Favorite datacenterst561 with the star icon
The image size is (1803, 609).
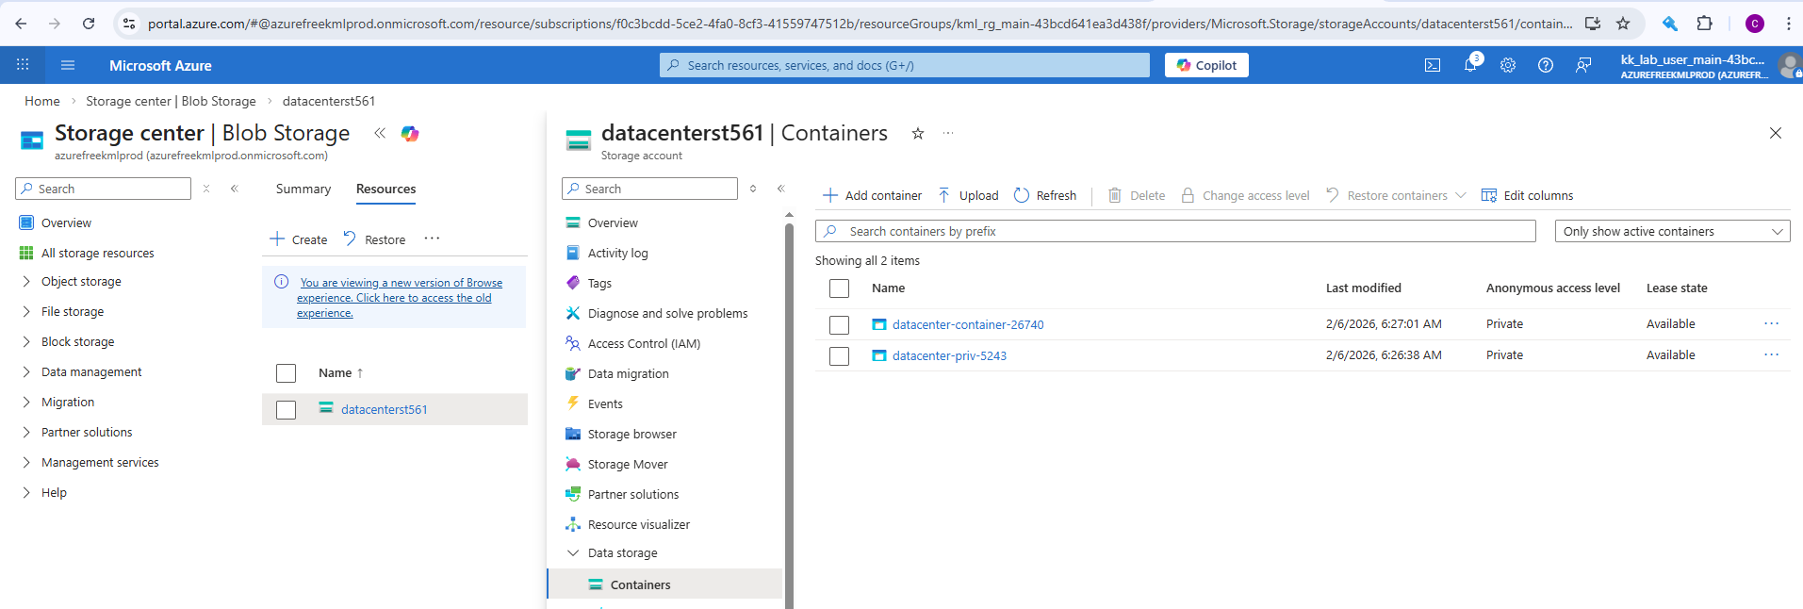(918, 134)
